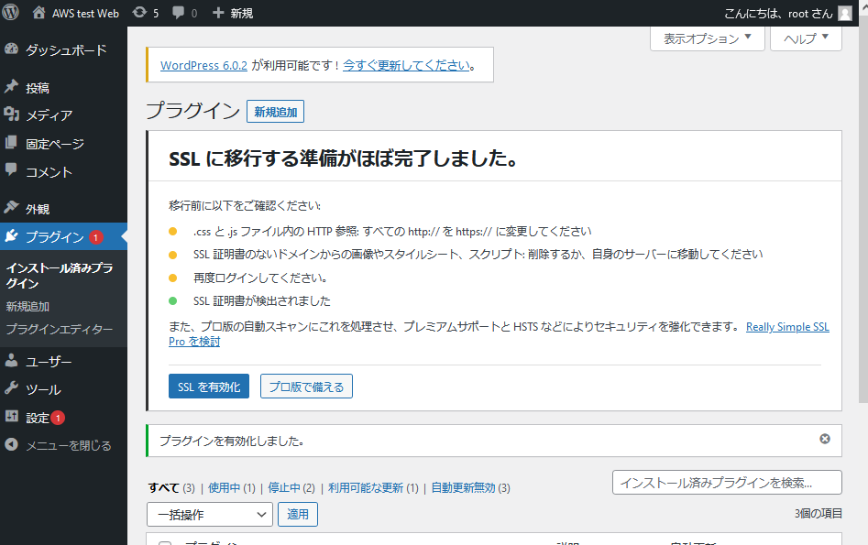This screenshot has height=545, width=868.
Task: Open the メディア icon menu
Action: (x=11, y=114)
